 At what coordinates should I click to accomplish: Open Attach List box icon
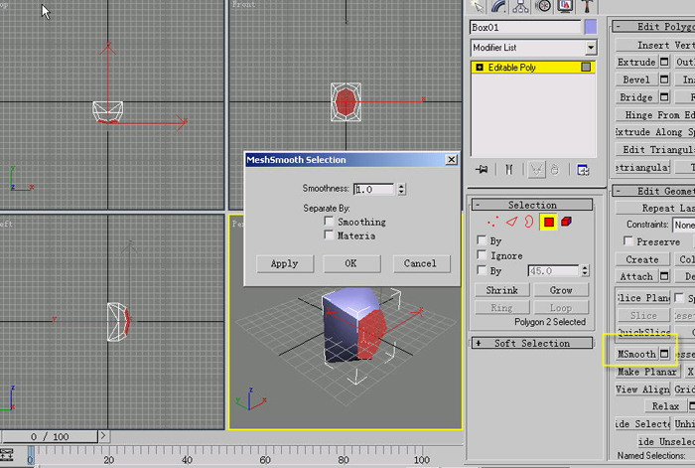pyautogui.click(x=664, y=276)
